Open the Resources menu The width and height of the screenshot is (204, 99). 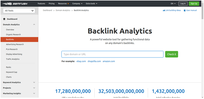pos(63,4)
